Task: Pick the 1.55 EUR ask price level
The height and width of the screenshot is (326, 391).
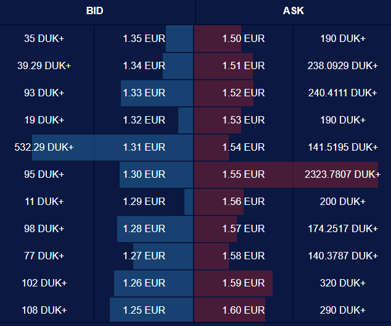Action: [x=244, y=174]
